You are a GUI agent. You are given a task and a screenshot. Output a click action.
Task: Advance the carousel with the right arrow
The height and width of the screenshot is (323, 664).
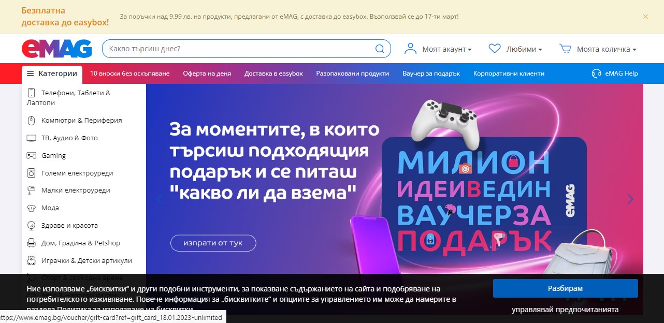coord(630,199)
